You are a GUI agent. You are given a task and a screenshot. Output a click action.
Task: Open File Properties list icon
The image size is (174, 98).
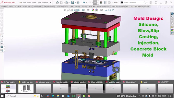pyautogui.click(x=105, y=3)
